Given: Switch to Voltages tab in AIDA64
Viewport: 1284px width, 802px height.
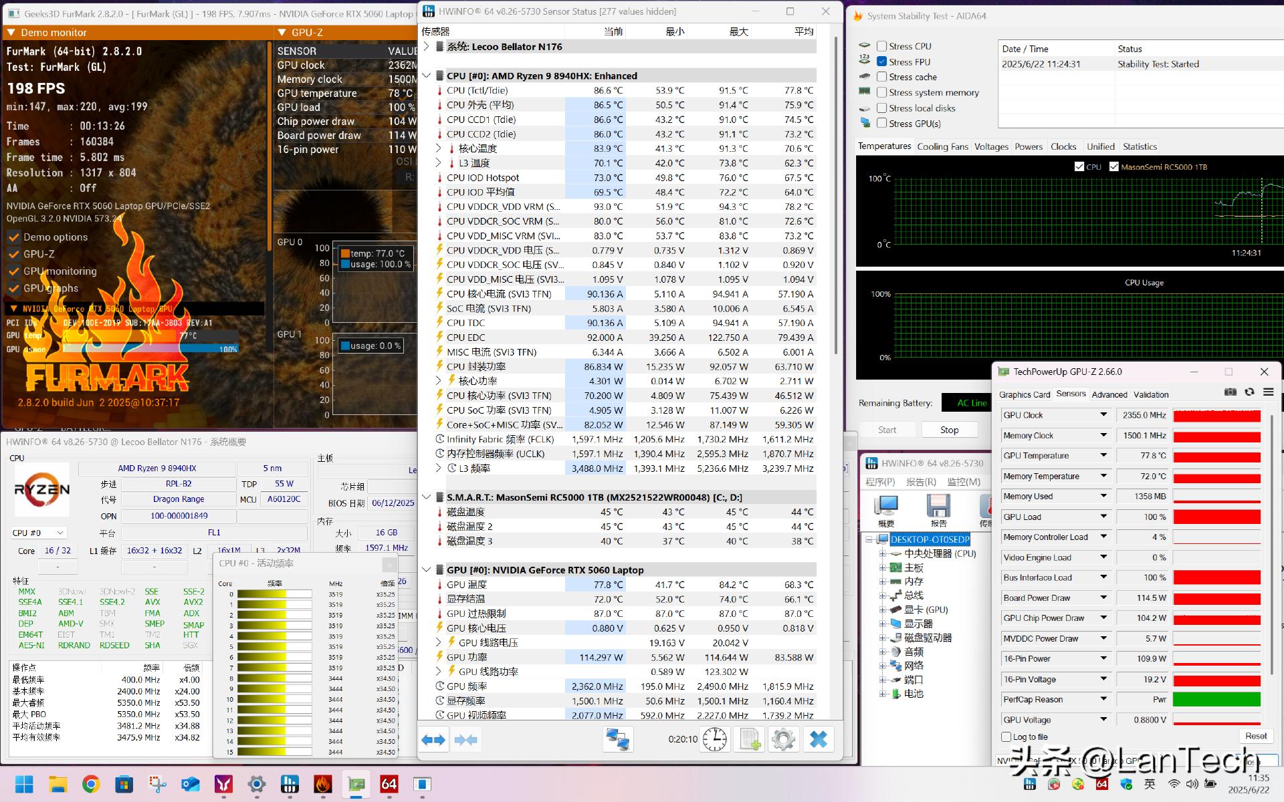Looking at the screenshot, I should pos(991,146).
